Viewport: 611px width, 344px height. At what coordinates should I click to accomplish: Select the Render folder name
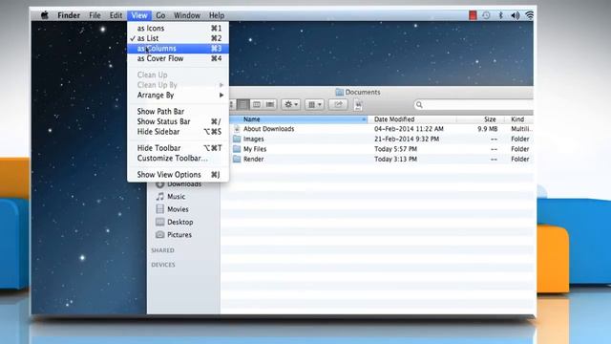coord(254,160)
